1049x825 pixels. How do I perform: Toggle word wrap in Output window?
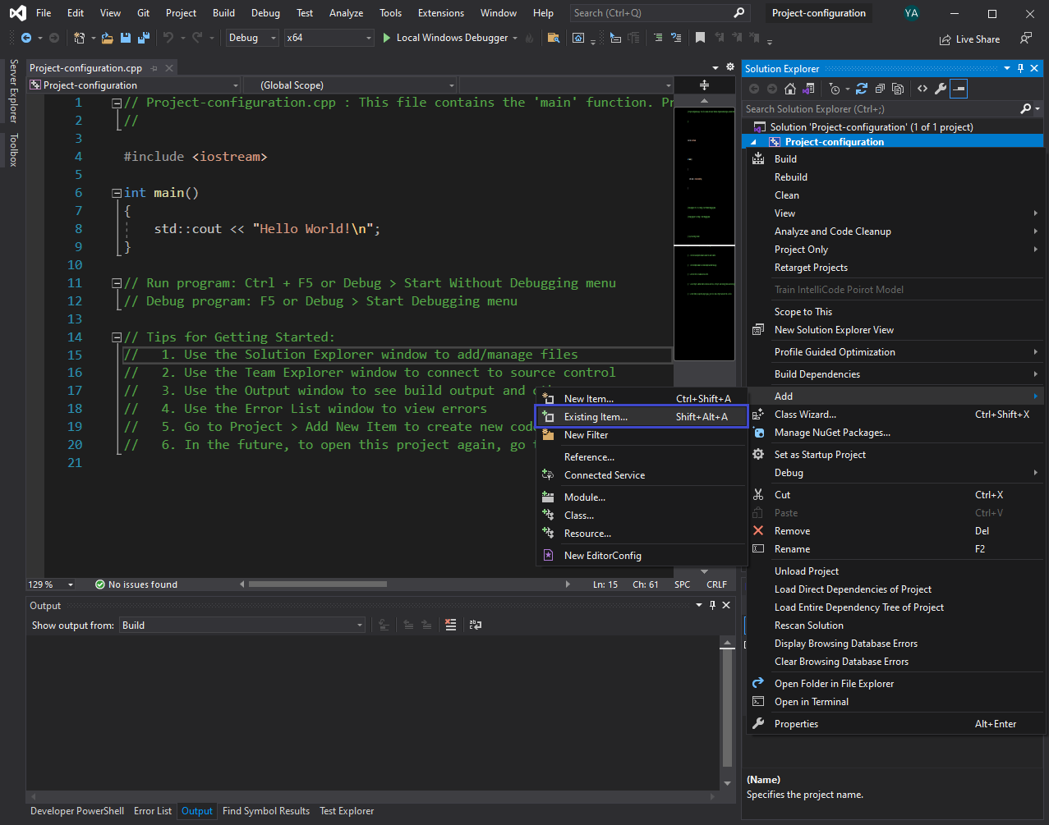click(475, 625)
